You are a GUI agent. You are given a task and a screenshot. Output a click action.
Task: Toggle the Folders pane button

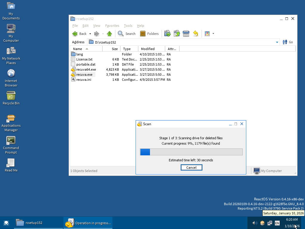coord(149,34)
